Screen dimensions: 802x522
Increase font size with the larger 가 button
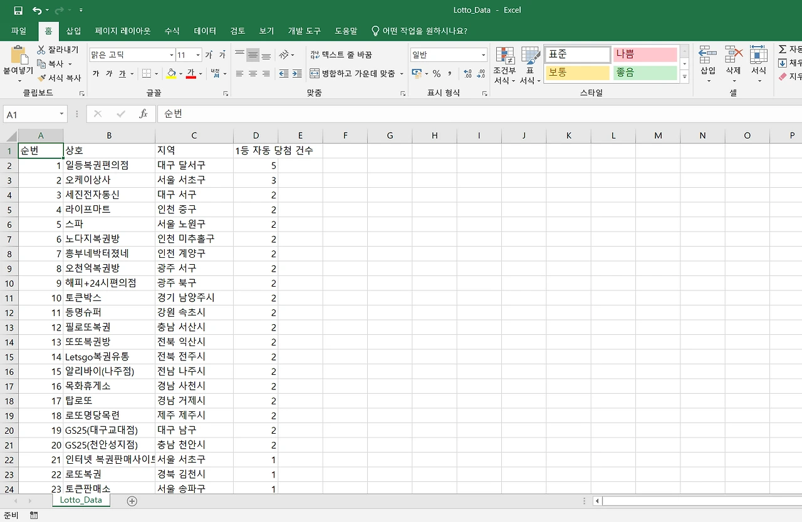tap(209, 55)
